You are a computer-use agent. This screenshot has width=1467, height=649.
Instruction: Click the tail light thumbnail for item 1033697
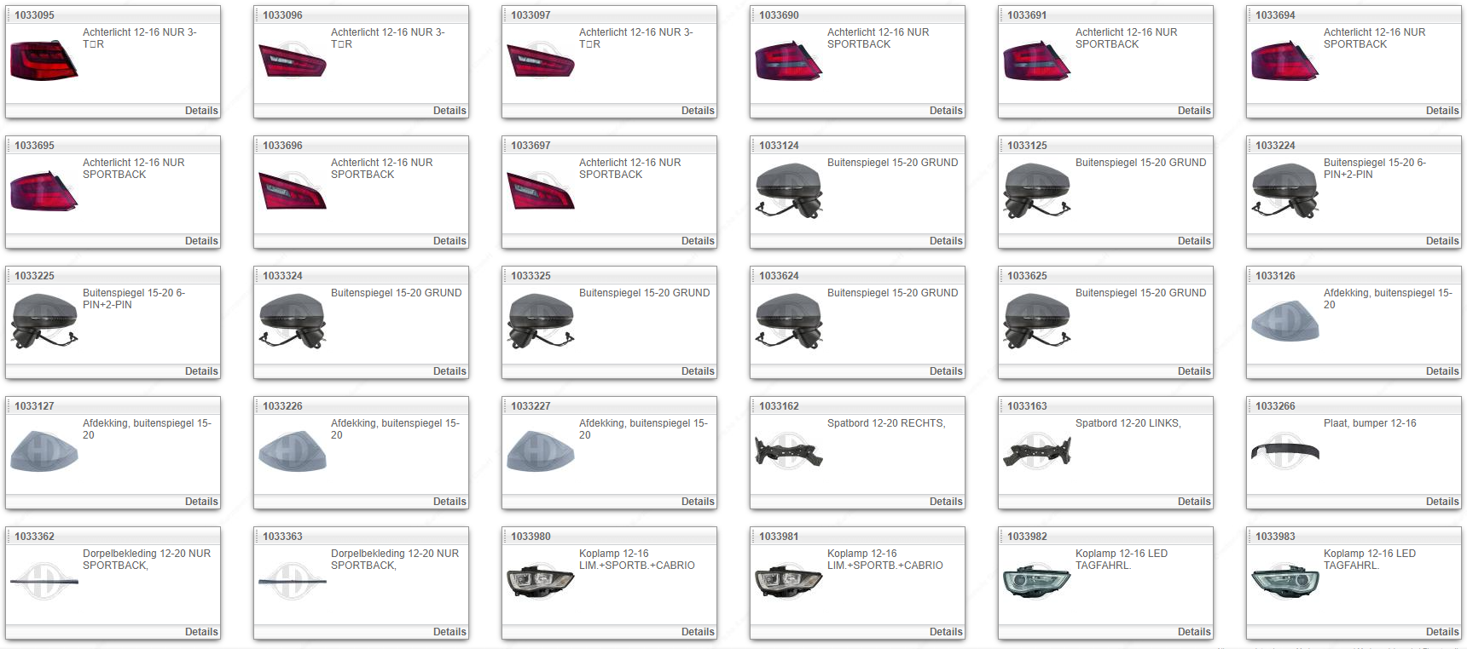pyautogui.click(x=540, y=191)
